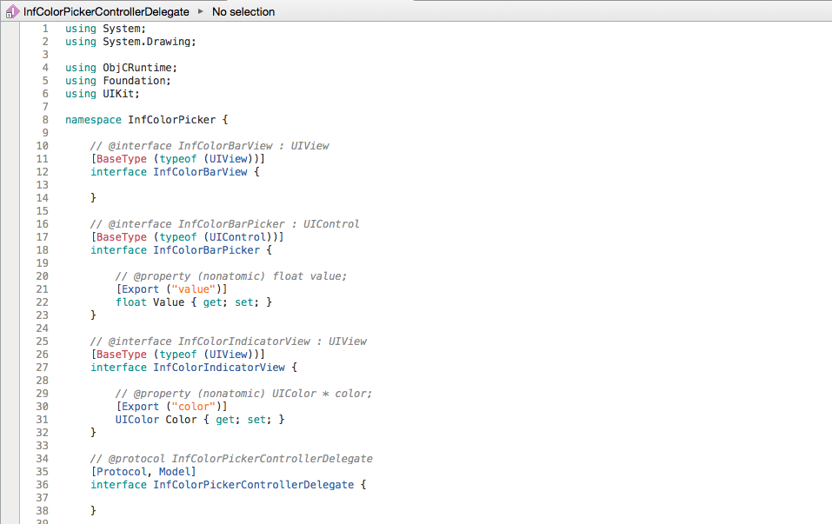This screenshot has height=524, width=832.
Task: Click the "using System.Drawing" statement
Action: point(130,41)
